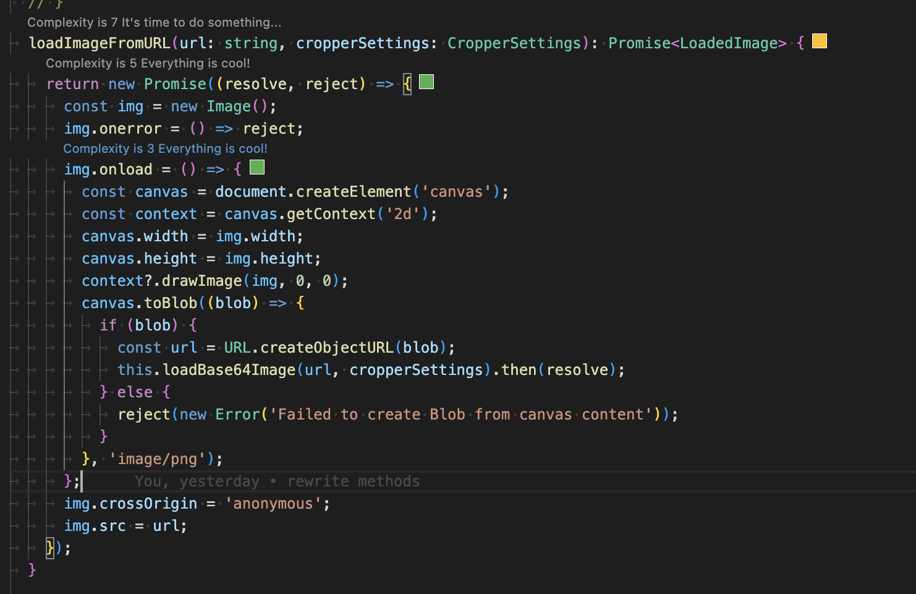Place cursor on the CropperSettings type
This screenshot has width=916, height=594.
514,43
